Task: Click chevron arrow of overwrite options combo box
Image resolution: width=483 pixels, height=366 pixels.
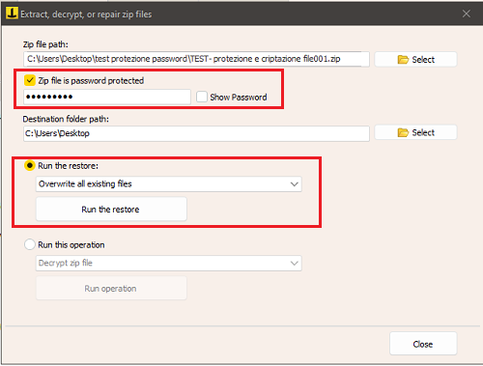Action: (294, 184)
